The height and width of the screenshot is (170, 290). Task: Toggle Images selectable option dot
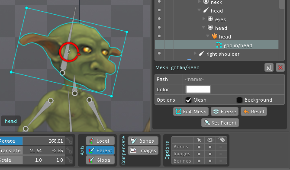[199, 154]
